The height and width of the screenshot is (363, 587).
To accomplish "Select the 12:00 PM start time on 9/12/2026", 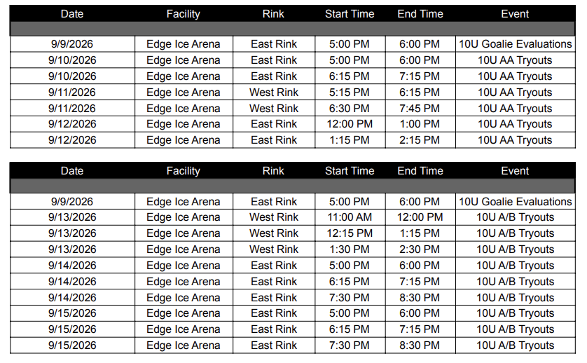I will tap(350, 124).
